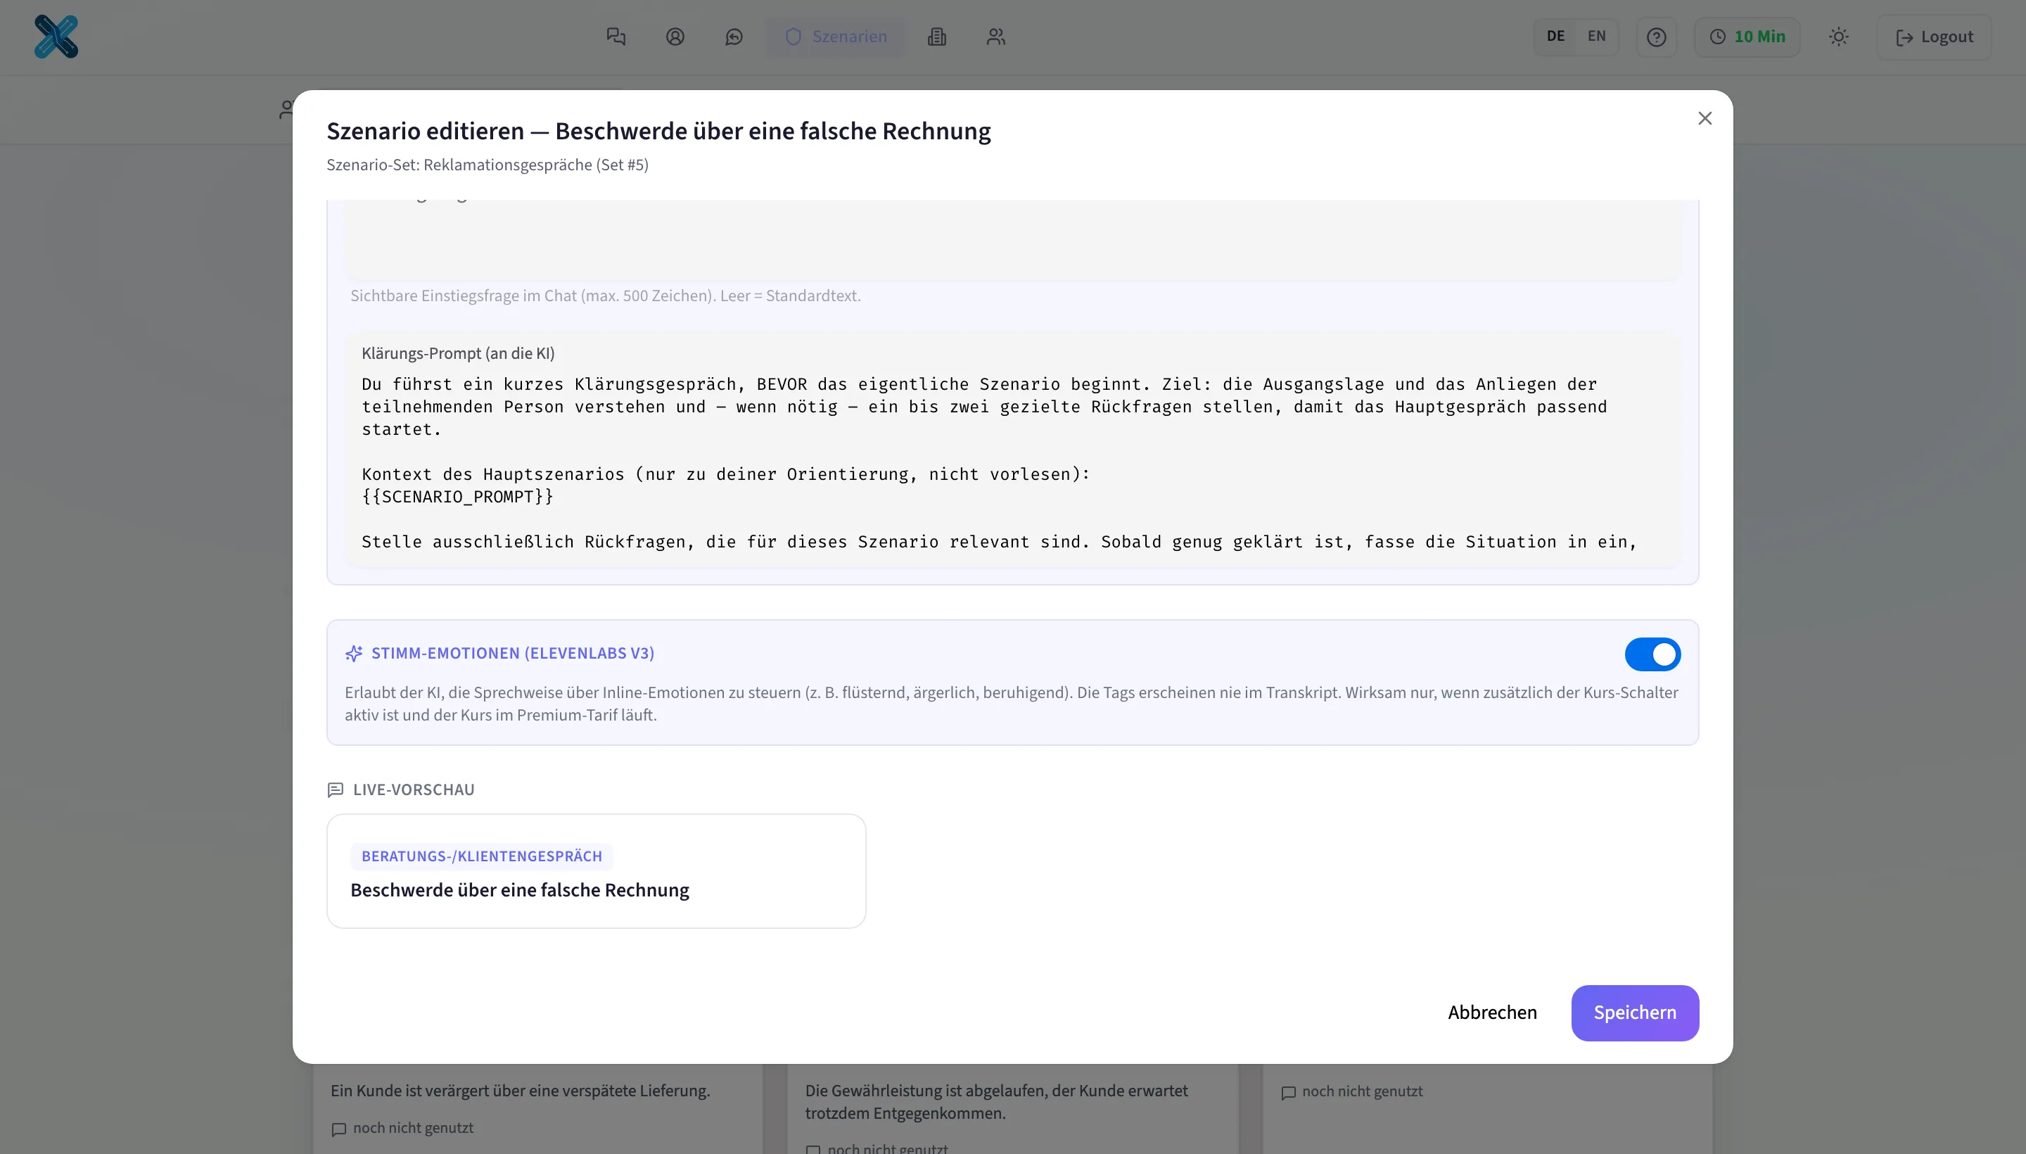Click Abbrechen to cancel editing
Image resolution: width=2026 pixels, height=1154 pixels.
tap(1492, 1012)
